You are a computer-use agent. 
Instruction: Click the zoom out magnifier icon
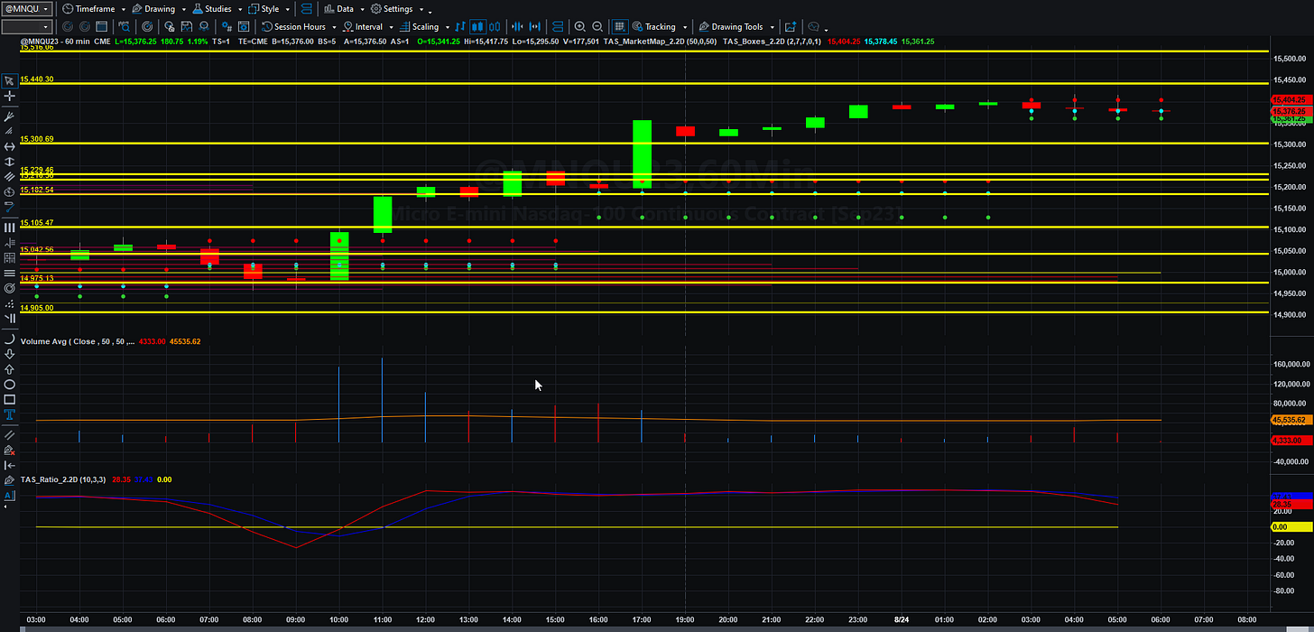[597, 27]
